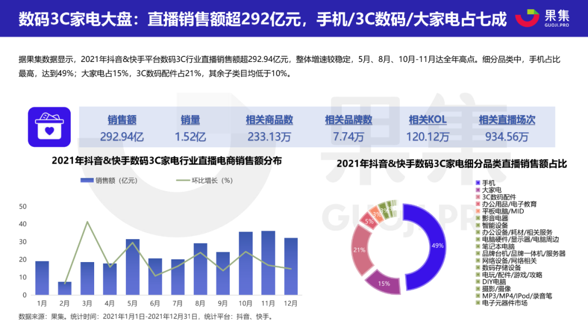Select the 数码存储设备 legend entry
Screen dimensions: 588x330
(x=498, y=267)
